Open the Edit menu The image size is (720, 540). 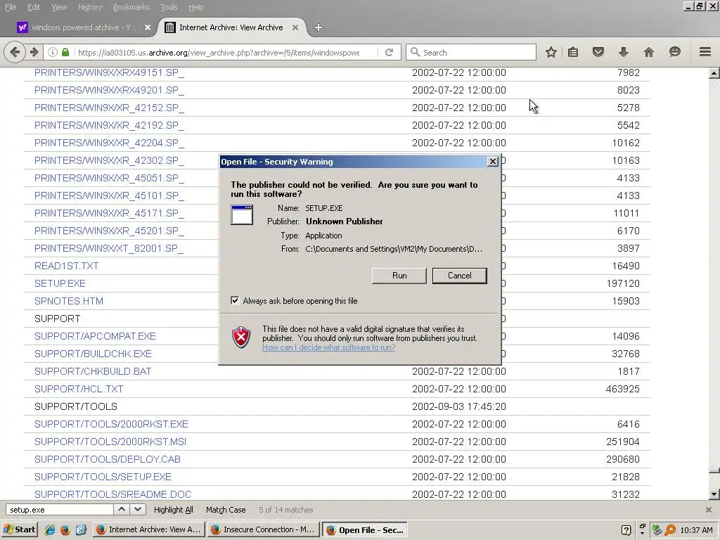pyautogui.click(x=34, y=7)
